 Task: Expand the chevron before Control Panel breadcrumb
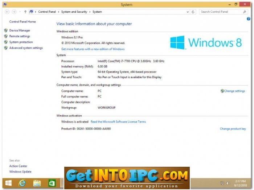click(36, 12)
